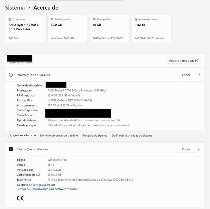Screen dimensions: 210x209
Task: Copy Windows information with Copiar button
Action: click(x=186, y=149)
